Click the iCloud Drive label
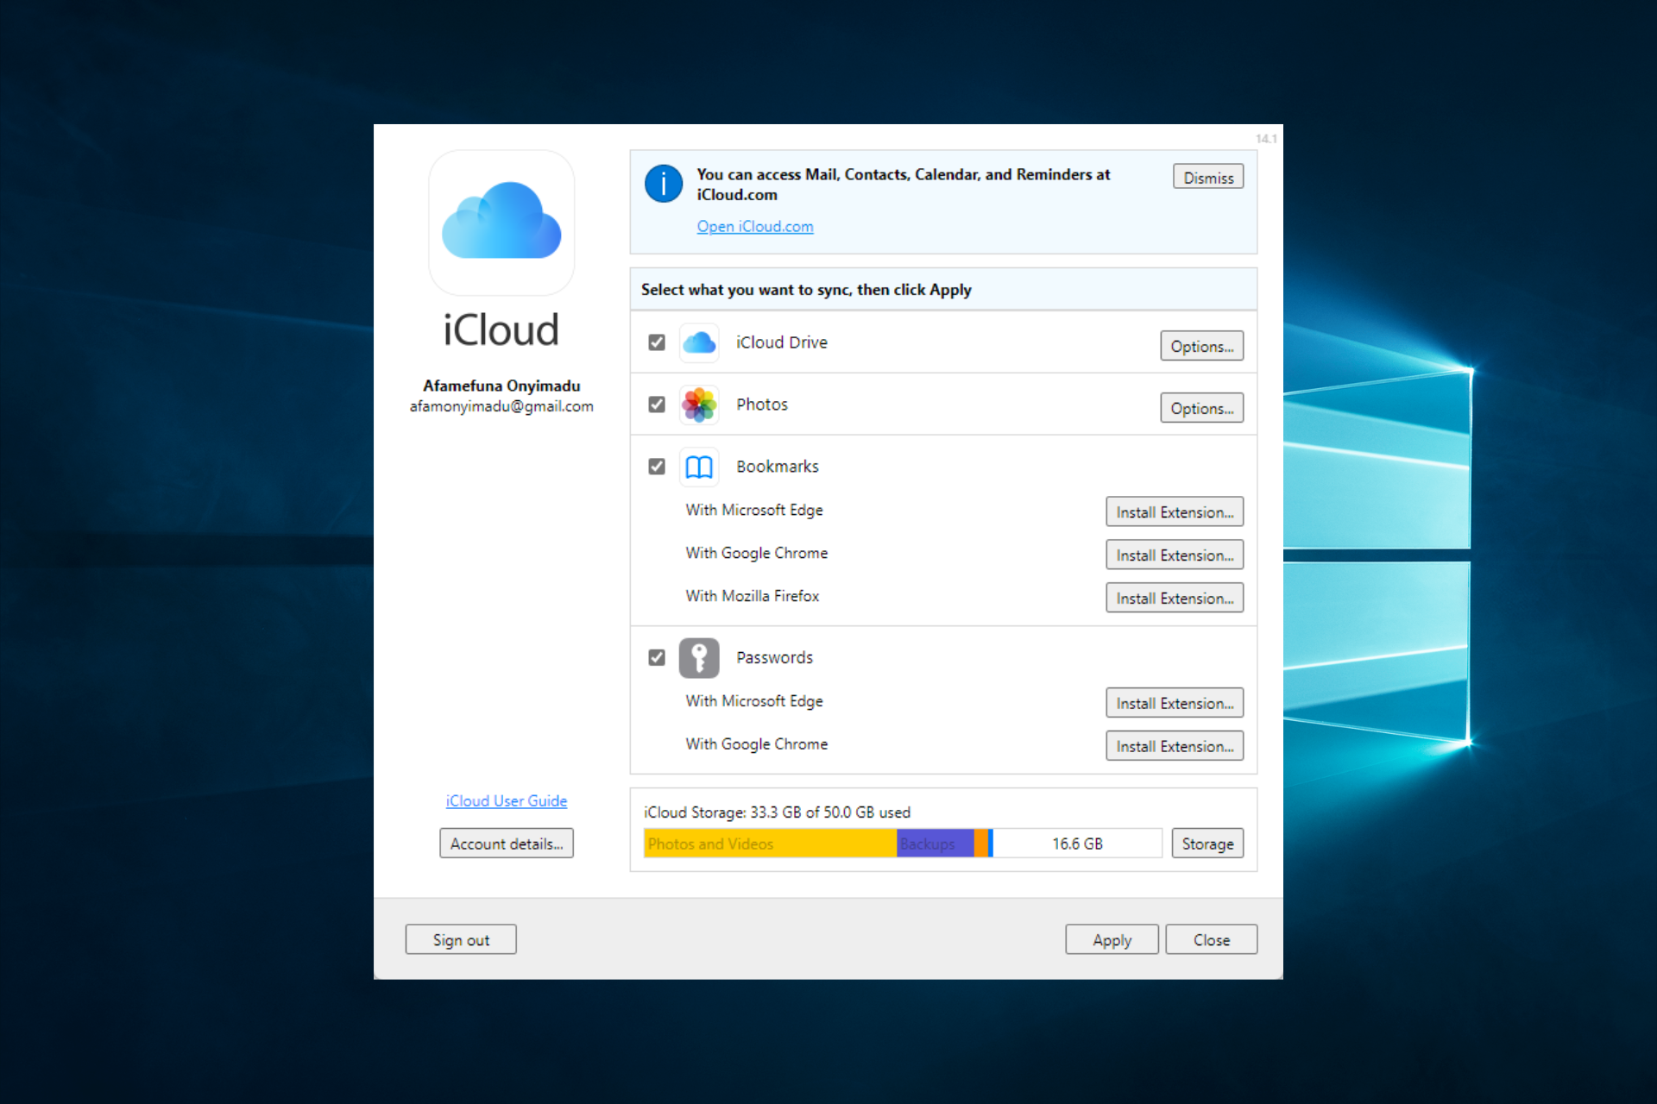This screenshot has height=1104, width=1657. pyautogui.click(x=782, y=342)
